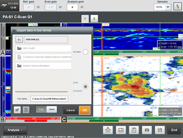Open the Dynamic 100% dropdown
Viewport: 183px width, 138px height.
click(x=162, y=7)
